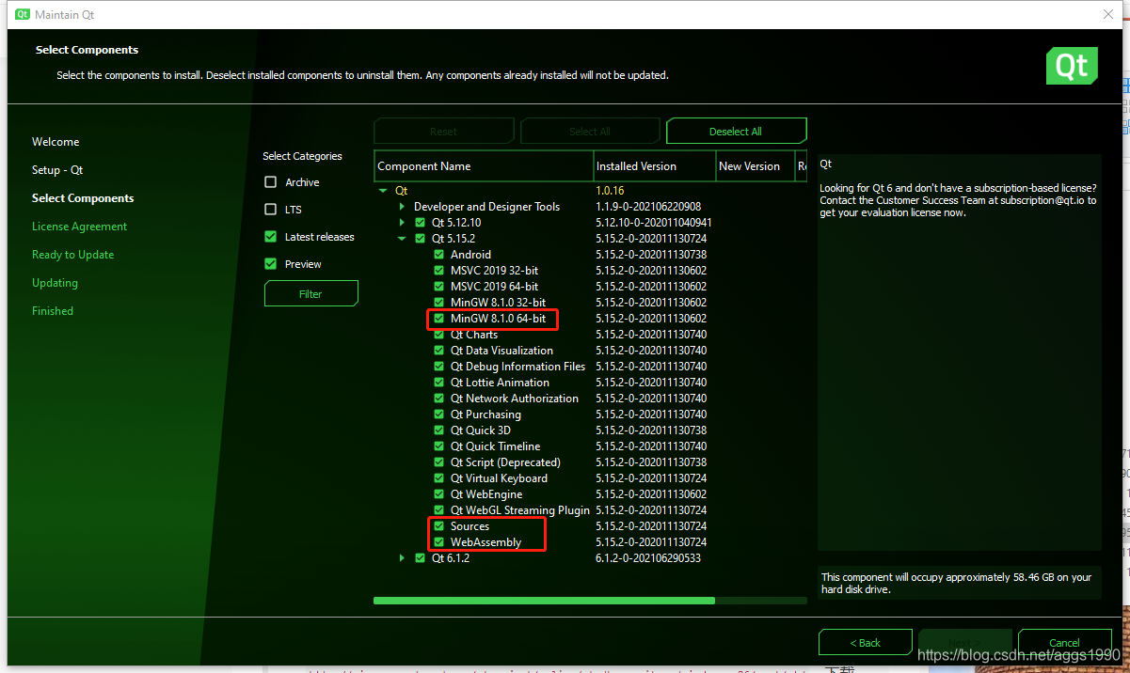Uncheck the Qt 6.1.2 checkbox
This screenshot has height=673, width=1130.
click(421, 558)
